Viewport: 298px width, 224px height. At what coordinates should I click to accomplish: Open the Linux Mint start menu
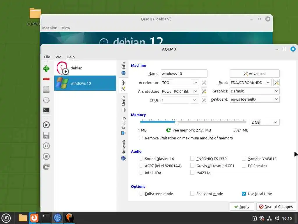coord(6,218)
